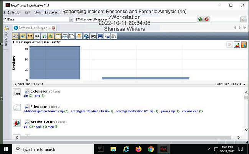Click the horizontal scrollbar left arrow
This screenshot has width=249, height=154.
(x=17, y=137)
